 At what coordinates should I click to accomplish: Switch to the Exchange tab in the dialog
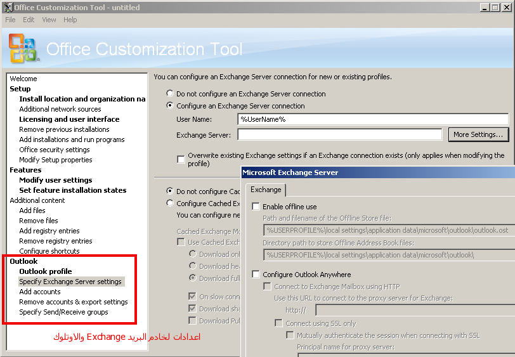(x=266, y=190)
